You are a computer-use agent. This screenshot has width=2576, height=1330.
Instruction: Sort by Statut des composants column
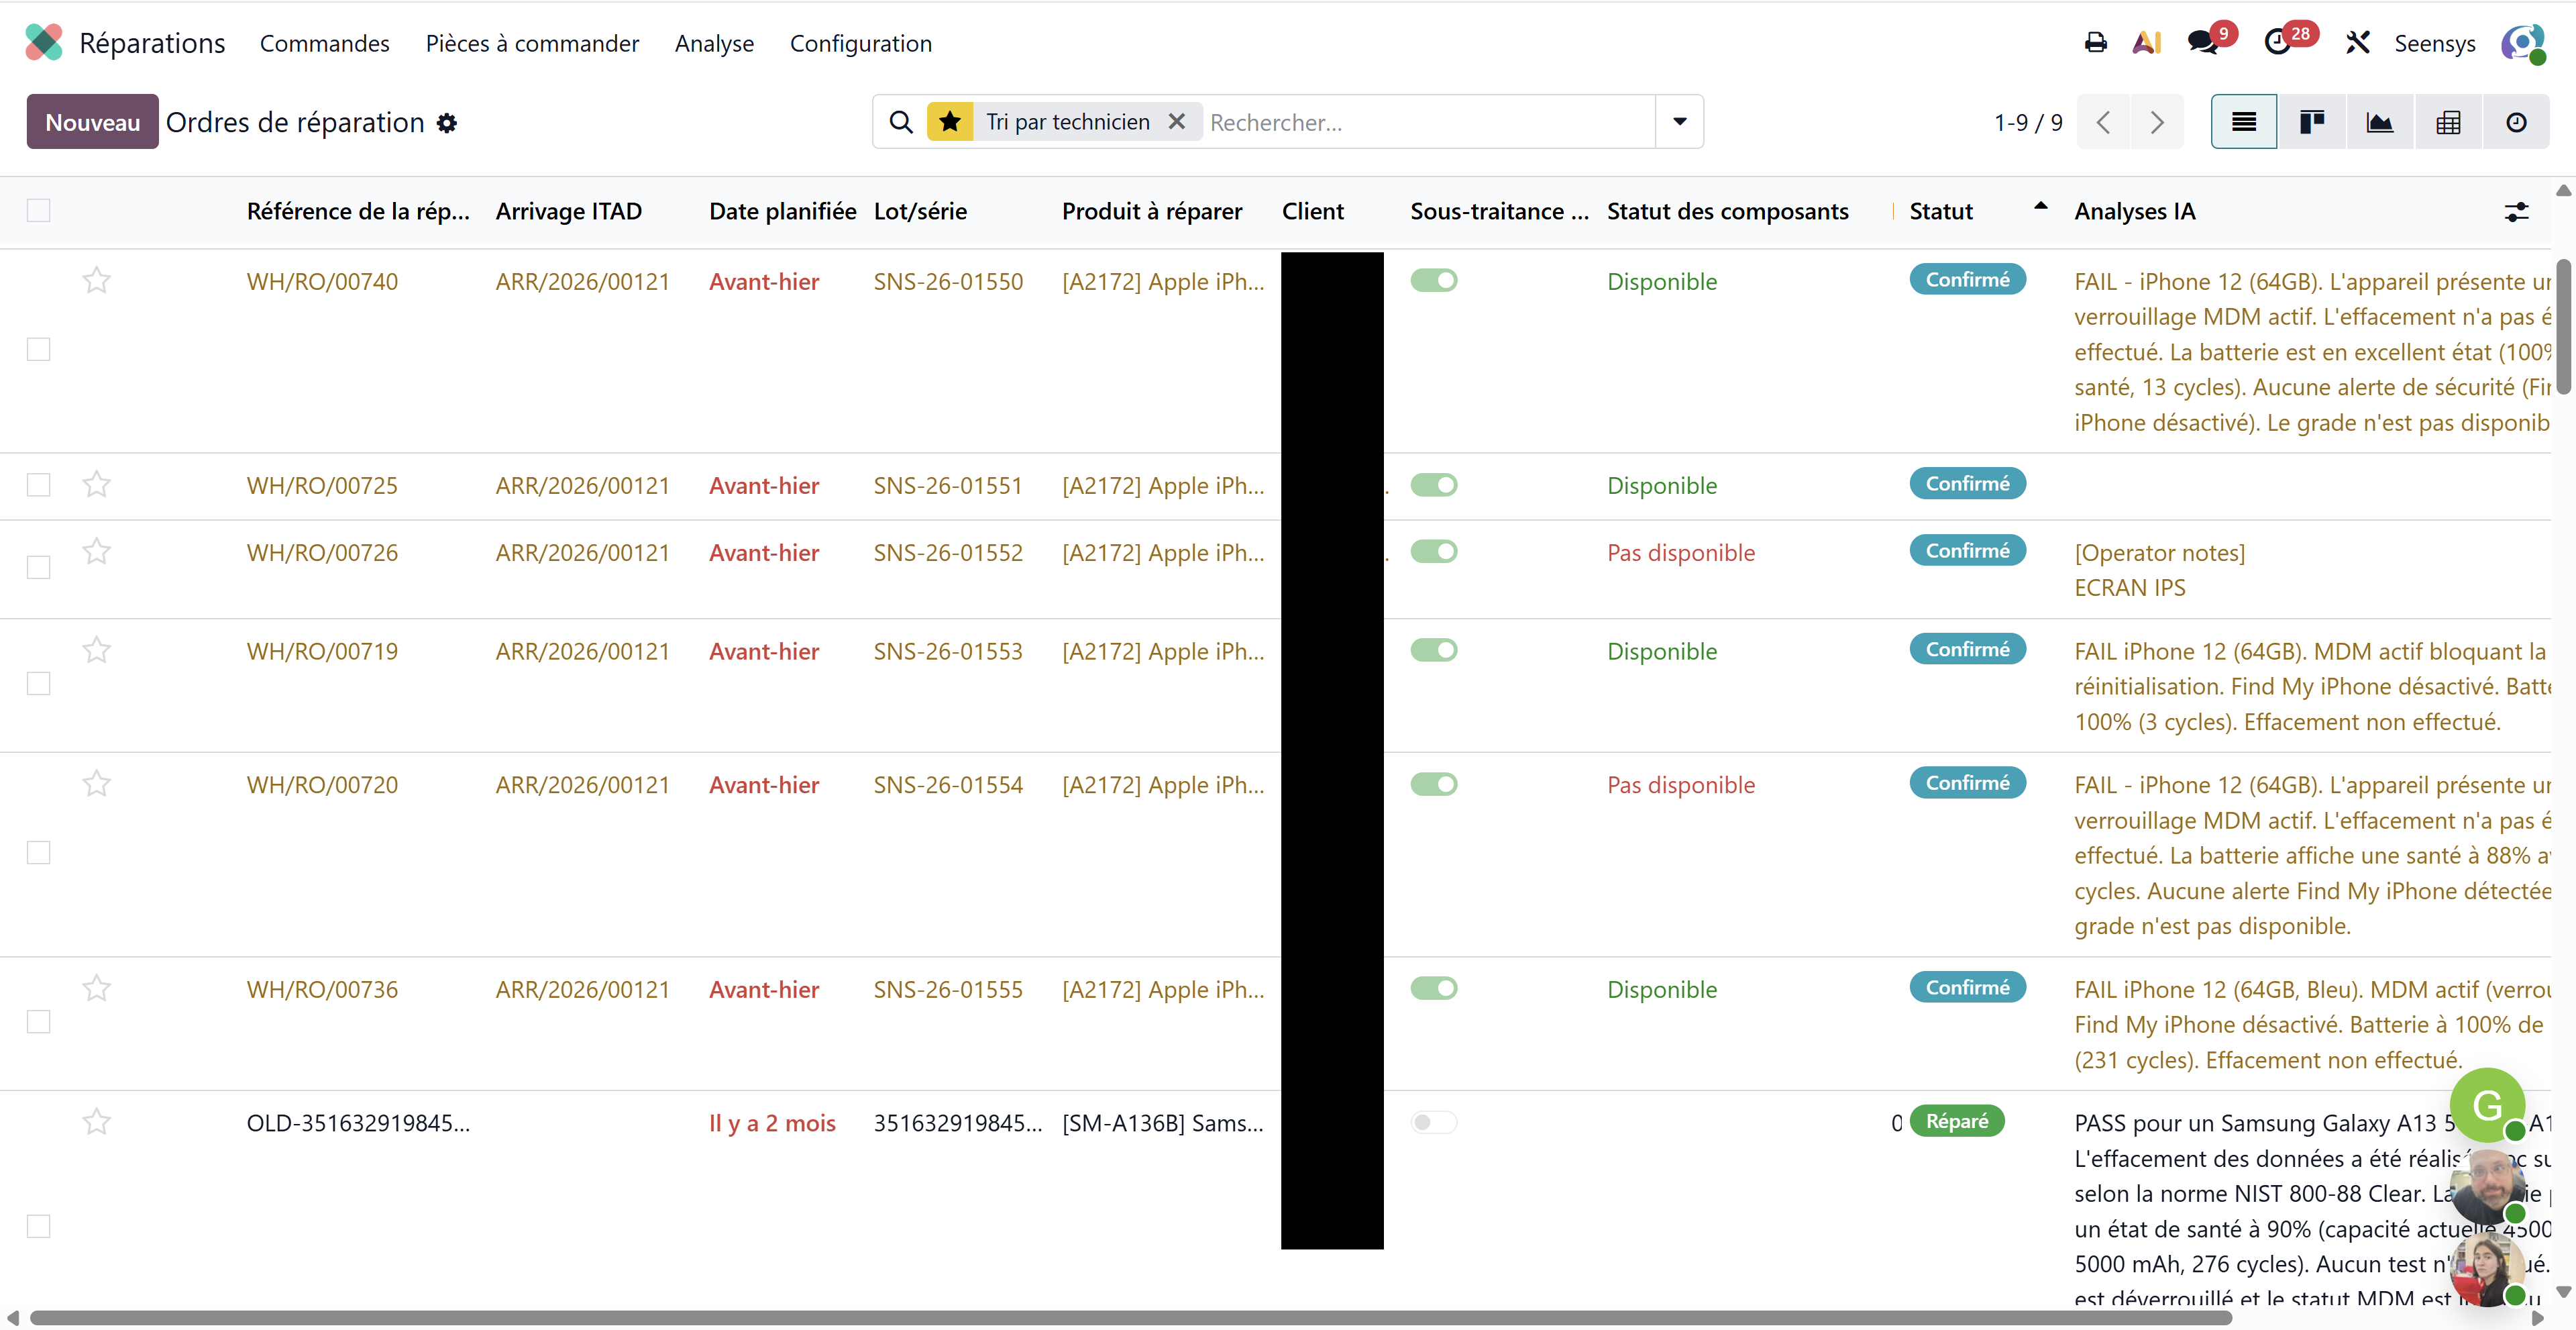(x=1728, y=211)
